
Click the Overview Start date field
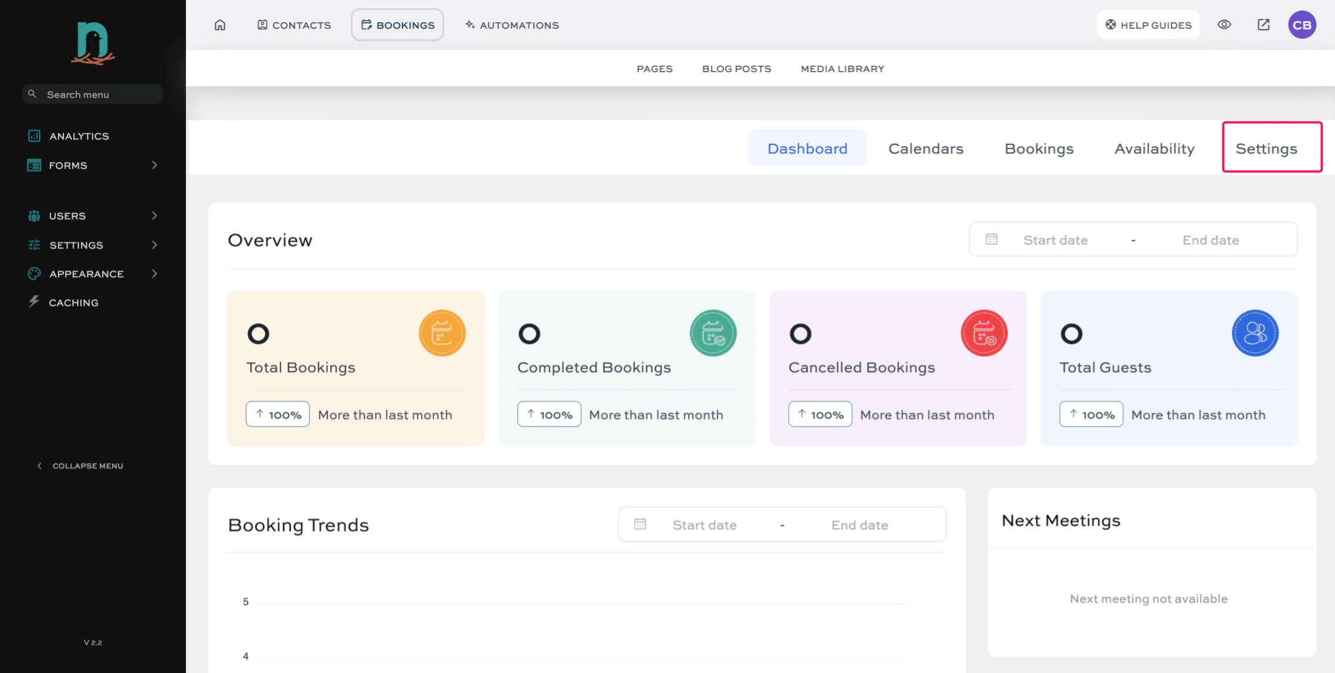click(1055, 240)
